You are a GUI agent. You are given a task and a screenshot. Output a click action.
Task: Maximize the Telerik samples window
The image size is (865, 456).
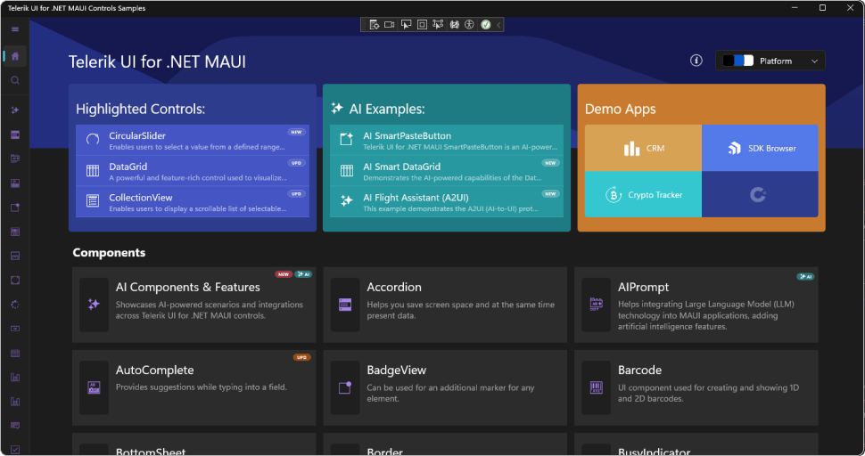(x=822, y=8)
